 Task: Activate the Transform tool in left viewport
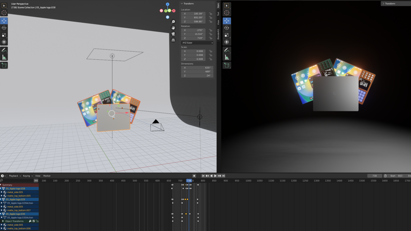point(4,42)
